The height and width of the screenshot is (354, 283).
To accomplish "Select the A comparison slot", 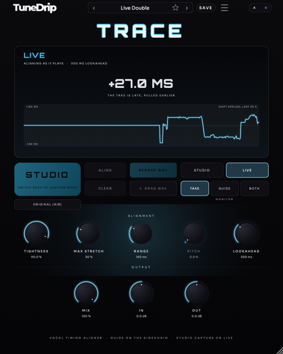I will tap(254, 8).
